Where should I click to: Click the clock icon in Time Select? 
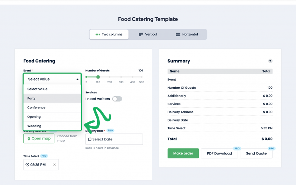27,165
